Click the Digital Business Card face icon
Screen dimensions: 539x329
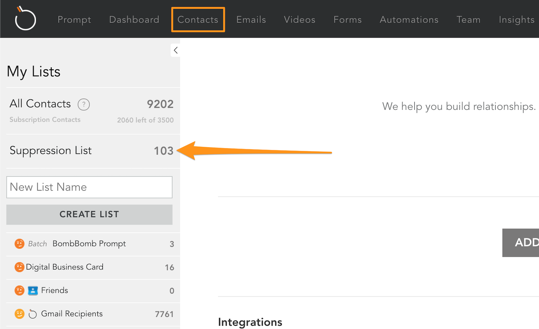(x=20, y=267)
